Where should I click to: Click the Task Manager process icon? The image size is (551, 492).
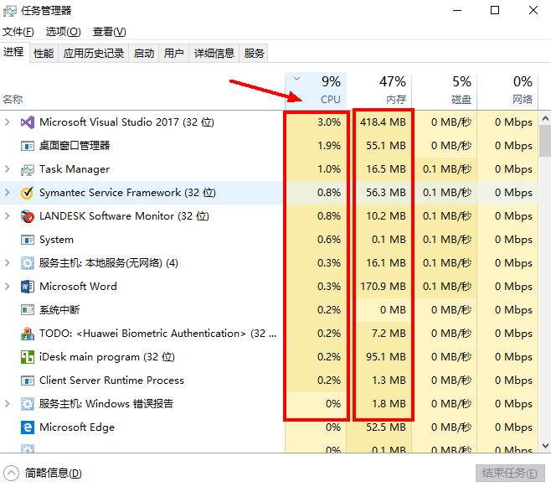click(x=27, y=169)
